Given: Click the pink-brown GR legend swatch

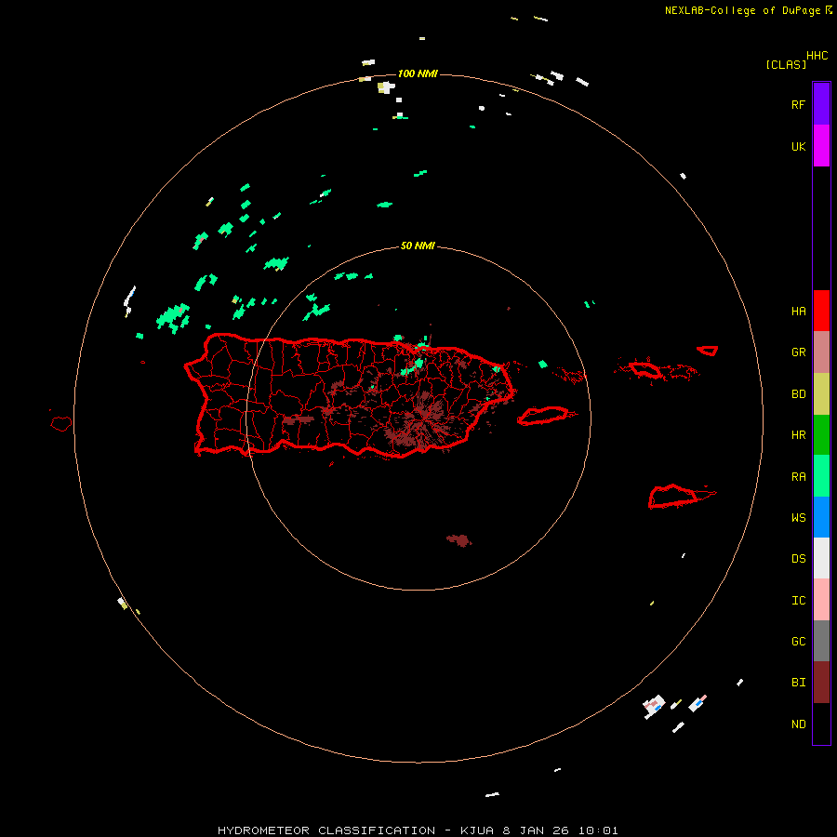Looking at the screenshot, I should (821, 352).
